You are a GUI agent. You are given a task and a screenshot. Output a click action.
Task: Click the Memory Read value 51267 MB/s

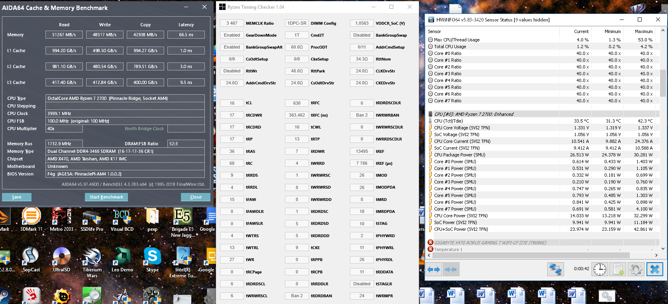[x=64, y=35]
